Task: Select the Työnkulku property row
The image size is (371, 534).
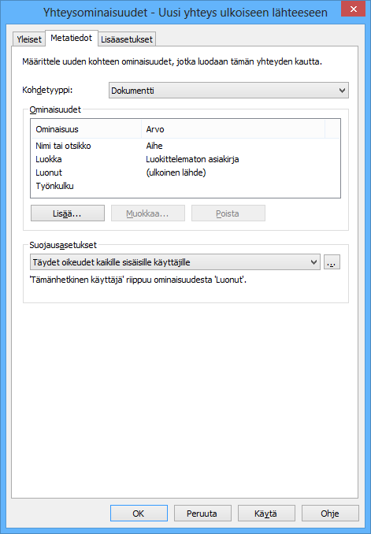Action: (185, 186)
